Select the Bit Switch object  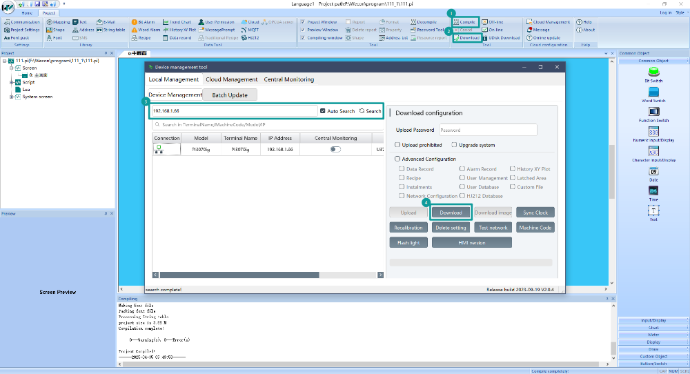pyautogui.click(x=653, y=75)
